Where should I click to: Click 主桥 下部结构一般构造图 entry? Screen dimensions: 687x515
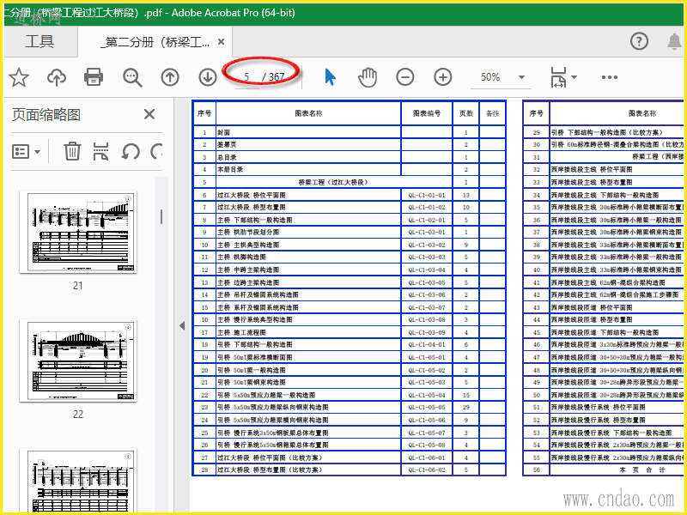254,220
